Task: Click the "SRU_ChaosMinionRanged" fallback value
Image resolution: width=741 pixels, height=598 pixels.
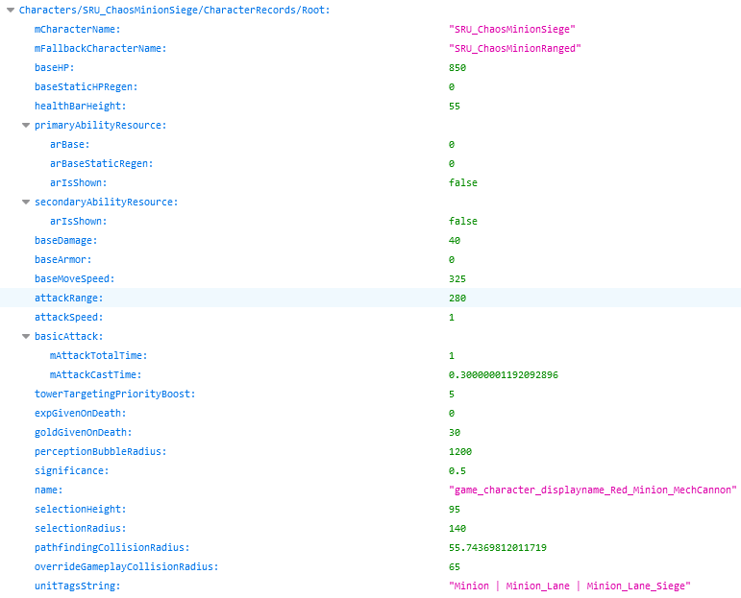Action: coord(514,48)
